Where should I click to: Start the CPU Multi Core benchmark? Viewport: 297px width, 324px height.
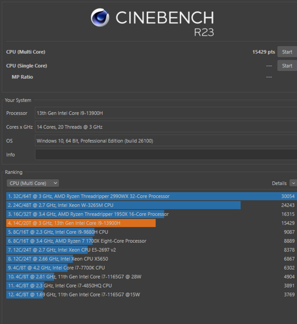tap(287, 52)
